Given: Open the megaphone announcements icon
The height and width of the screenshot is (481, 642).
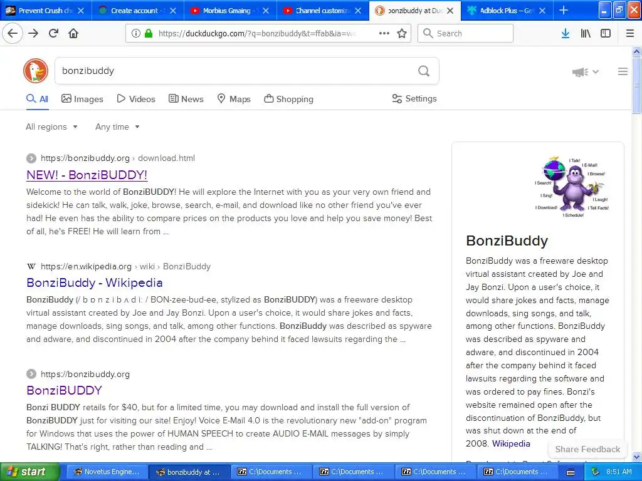Looking at the screenshot, I should 580,72.
